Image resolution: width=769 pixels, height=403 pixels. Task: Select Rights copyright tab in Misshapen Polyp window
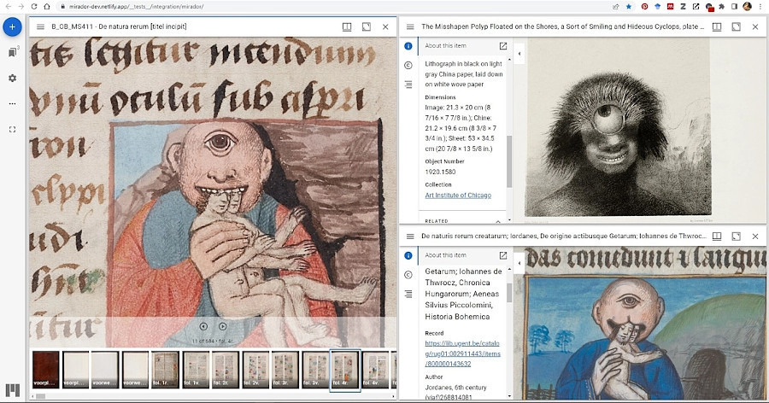(408, 65)
